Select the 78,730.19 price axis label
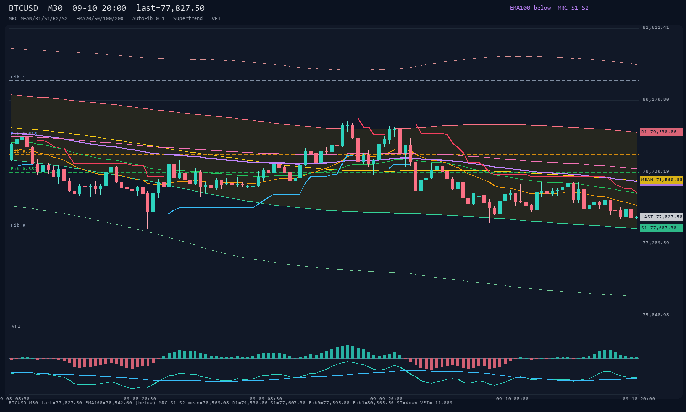 (656, 172)
